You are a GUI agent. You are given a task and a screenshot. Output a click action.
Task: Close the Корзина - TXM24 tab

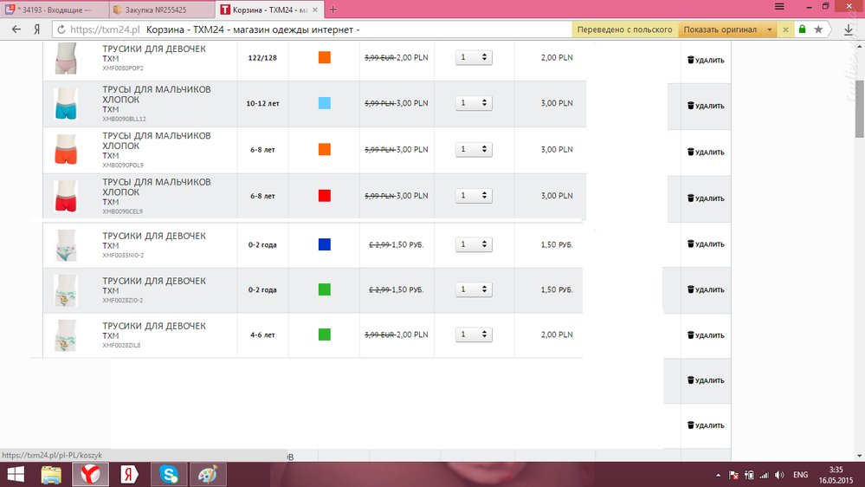315,10
